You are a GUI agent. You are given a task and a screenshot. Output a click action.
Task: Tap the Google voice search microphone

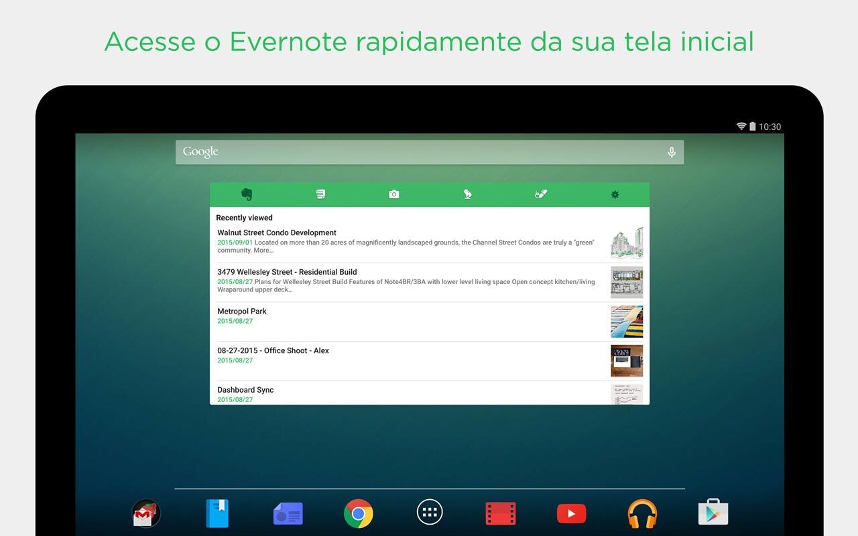tap(672, 152)
